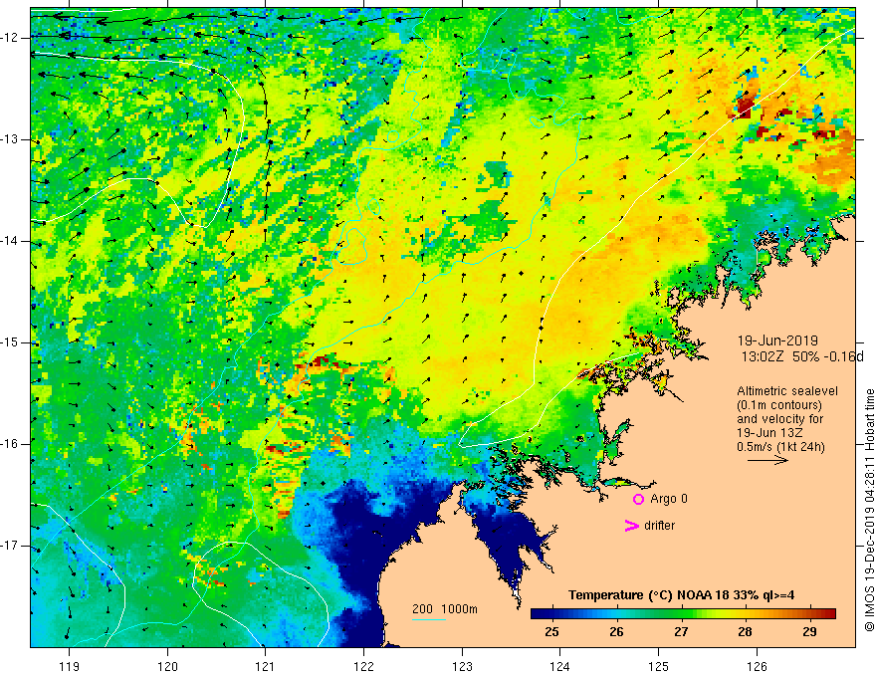Click the 27 value on color bar
Screen dimensions: 876x677
pos(681,632)
